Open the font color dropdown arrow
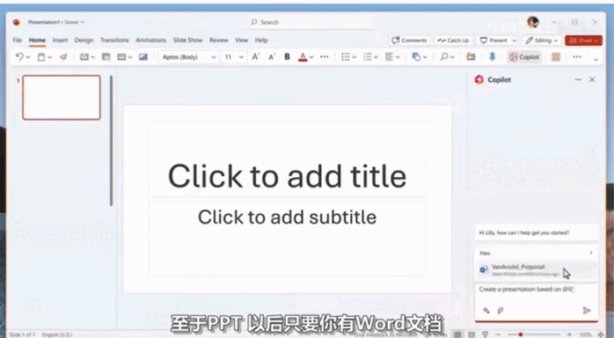The height and width of the screenshot is (338, 614). [x=311, y=57]
